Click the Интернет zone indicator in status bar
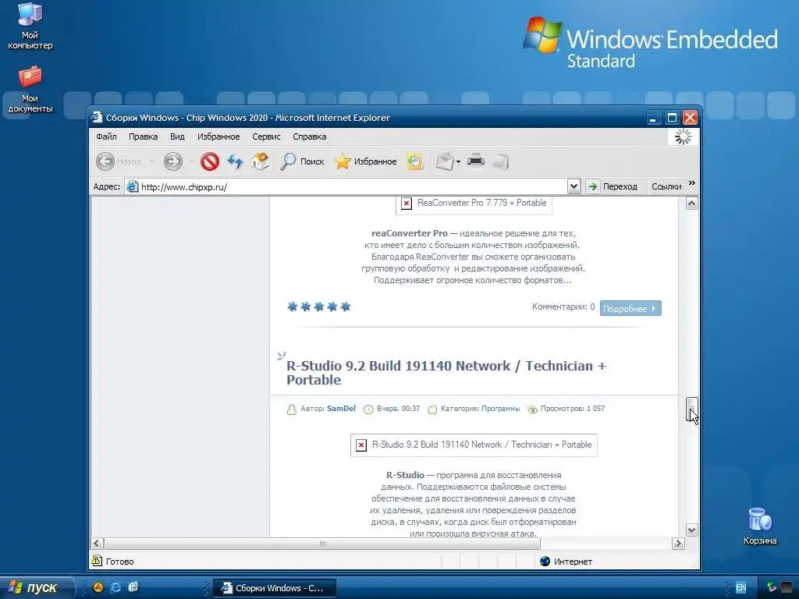This screenshot has width=799, height=599. 566,562
